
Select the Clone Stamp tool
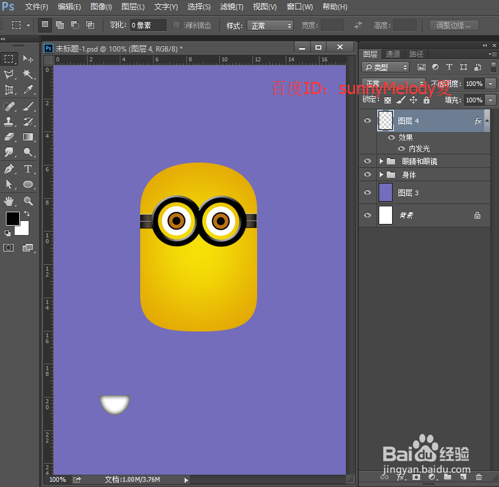coord(9,122)
